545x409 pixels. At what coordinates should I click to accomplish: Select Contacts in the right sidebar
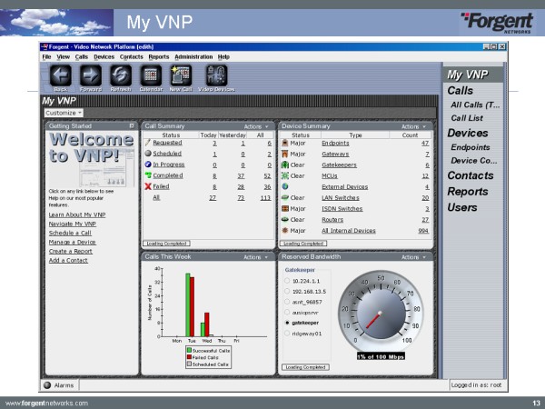[x=471, y=175]
